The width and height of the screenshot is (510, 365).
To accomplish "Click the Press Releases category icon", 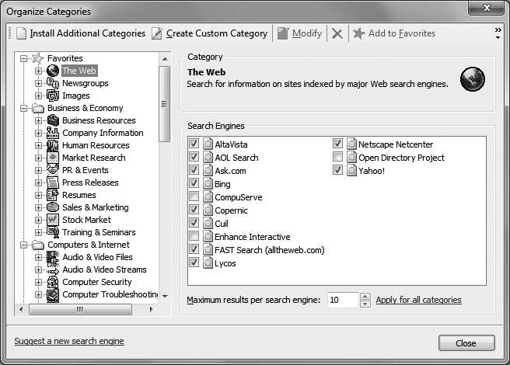I will point(53,182).
